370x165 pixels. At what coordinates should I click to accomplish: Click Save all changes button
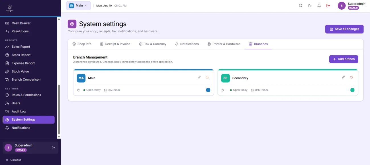344,29
